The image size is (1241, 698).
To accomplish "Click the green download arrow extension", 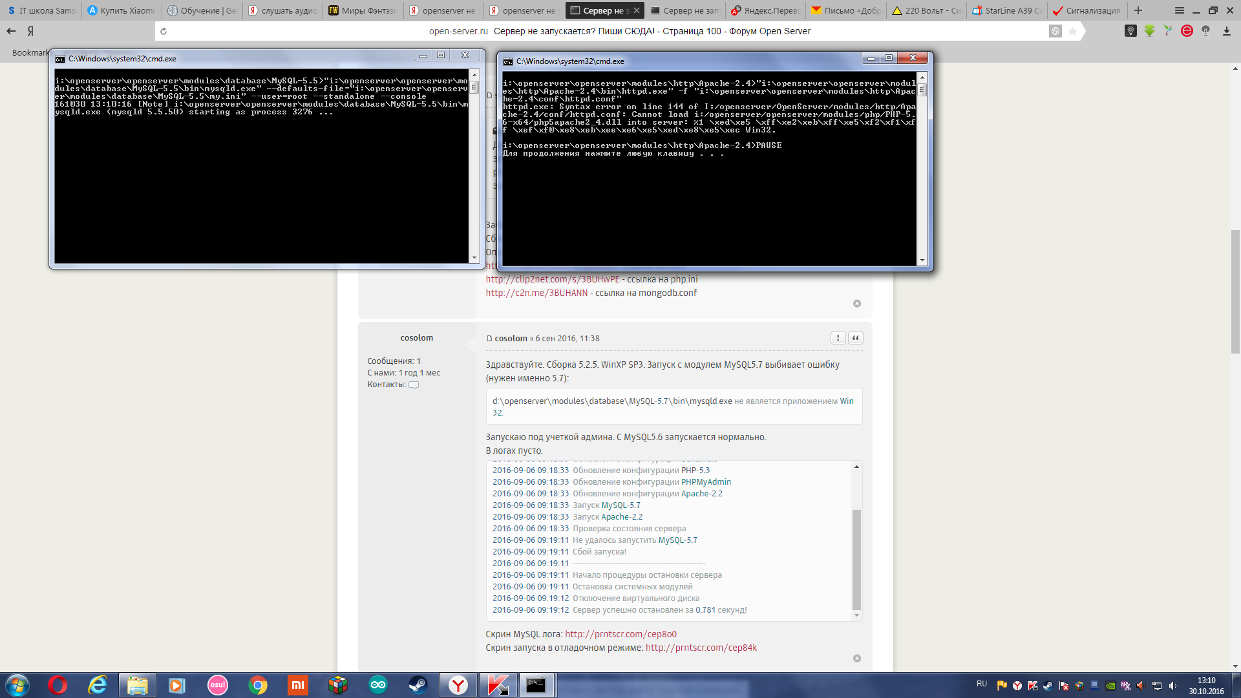I will click(1149, 31).
